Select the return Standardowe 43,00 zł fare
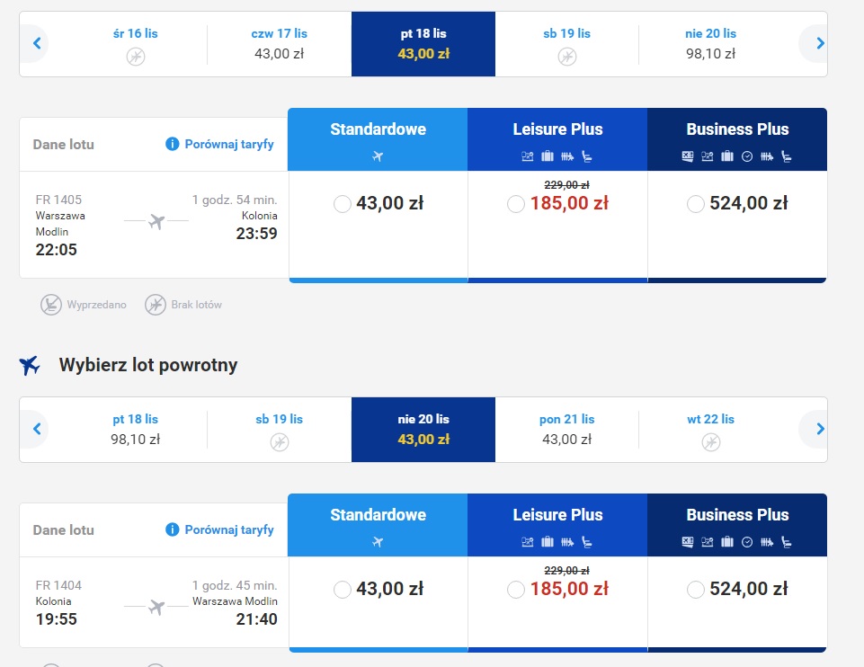The width and height of the screenshot is (864, 667). tap(343, 590)
